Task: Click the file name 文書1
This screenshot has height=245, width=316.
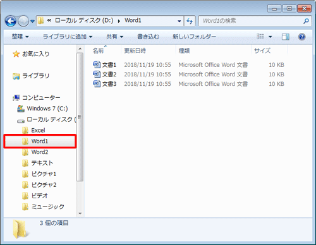Action: pos(109,65)
